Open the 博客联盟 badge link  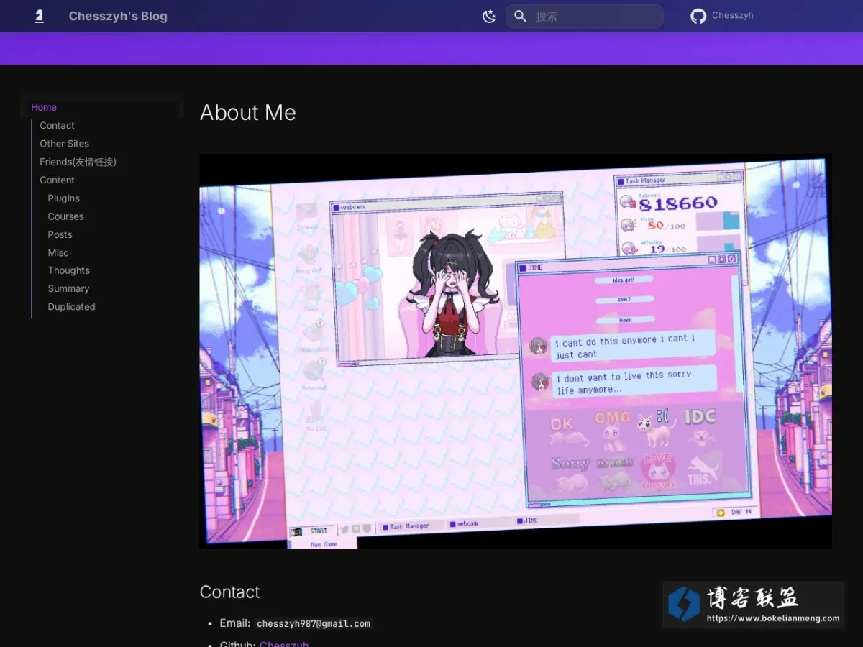coord(753,604)
